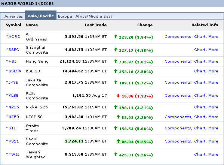Open the ^STI symbol link
This screenshot has width=224, height=165.
pyautogui.click(x=11, y=128)
